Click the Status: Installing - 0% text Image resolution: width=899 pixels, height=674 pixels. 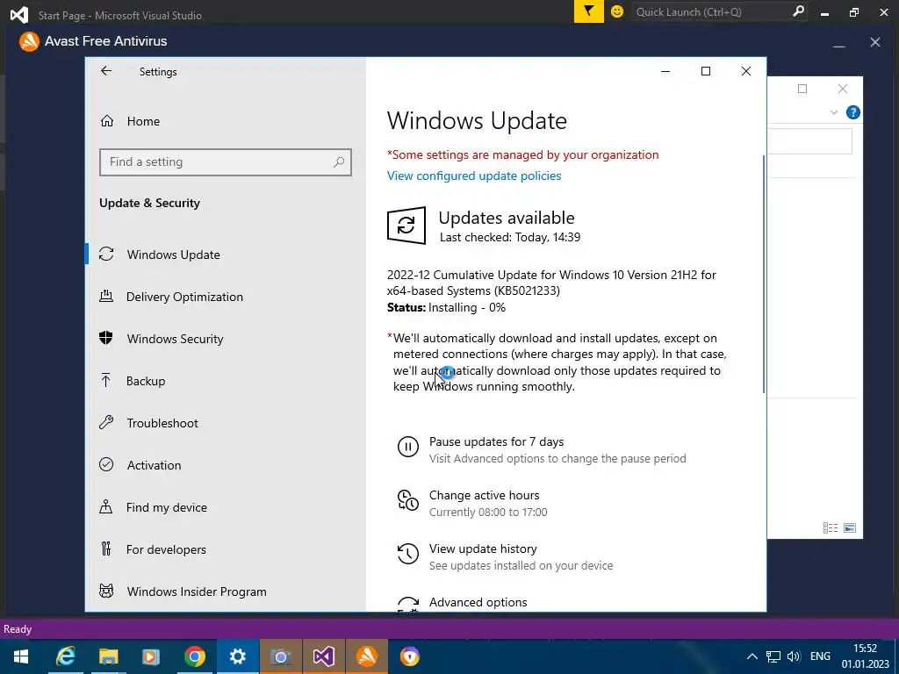pyautogui.click(x=446, y=308)
